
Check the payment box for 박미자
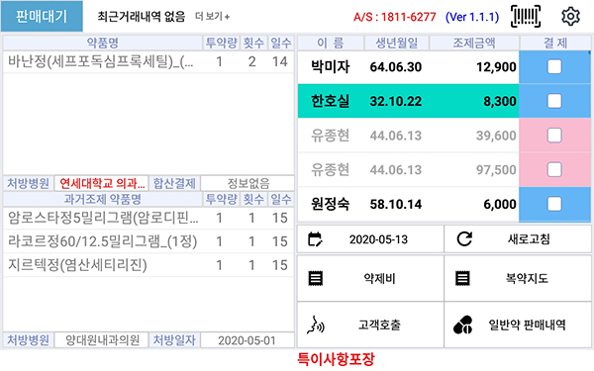(554, 67)
